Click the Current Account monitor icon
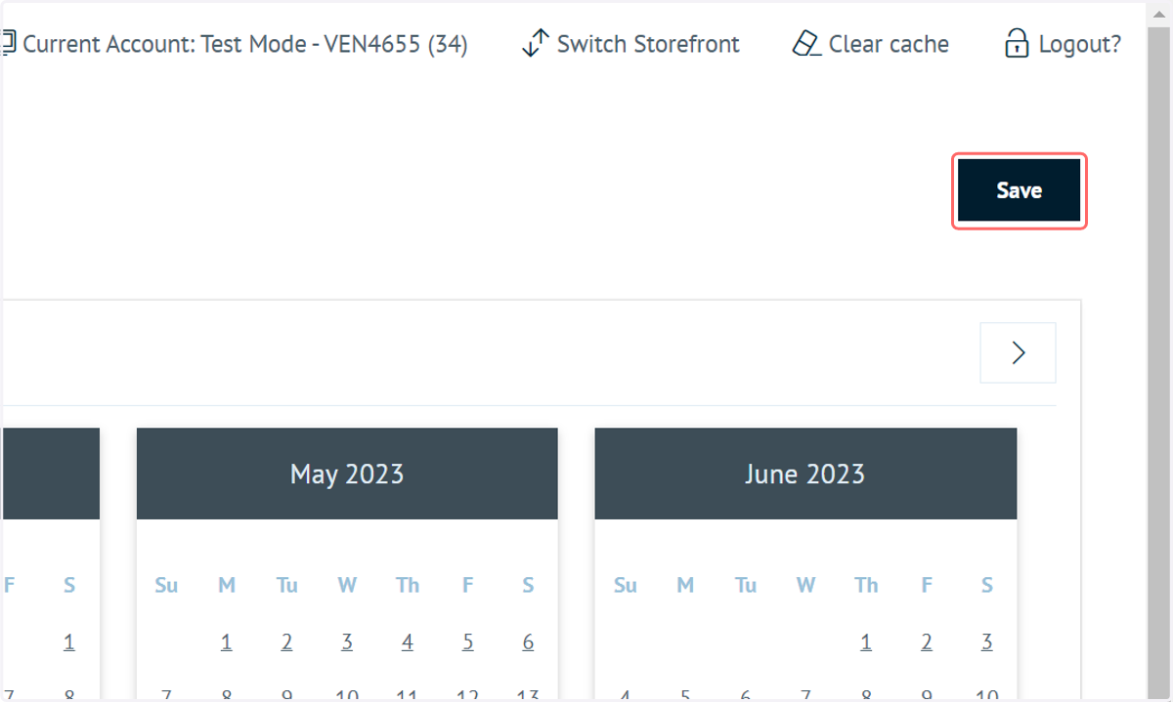Image resolution: width=1173 pixels, height=702 pixels. [x=9, y=43]
